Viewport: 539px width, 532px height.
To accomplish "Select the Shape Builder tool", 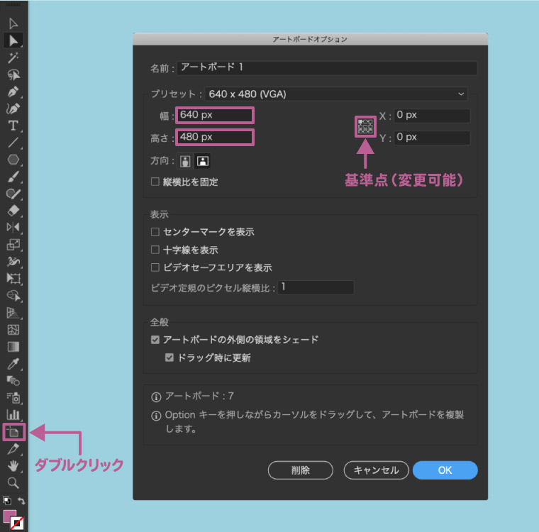I will (x=13, y=295).
